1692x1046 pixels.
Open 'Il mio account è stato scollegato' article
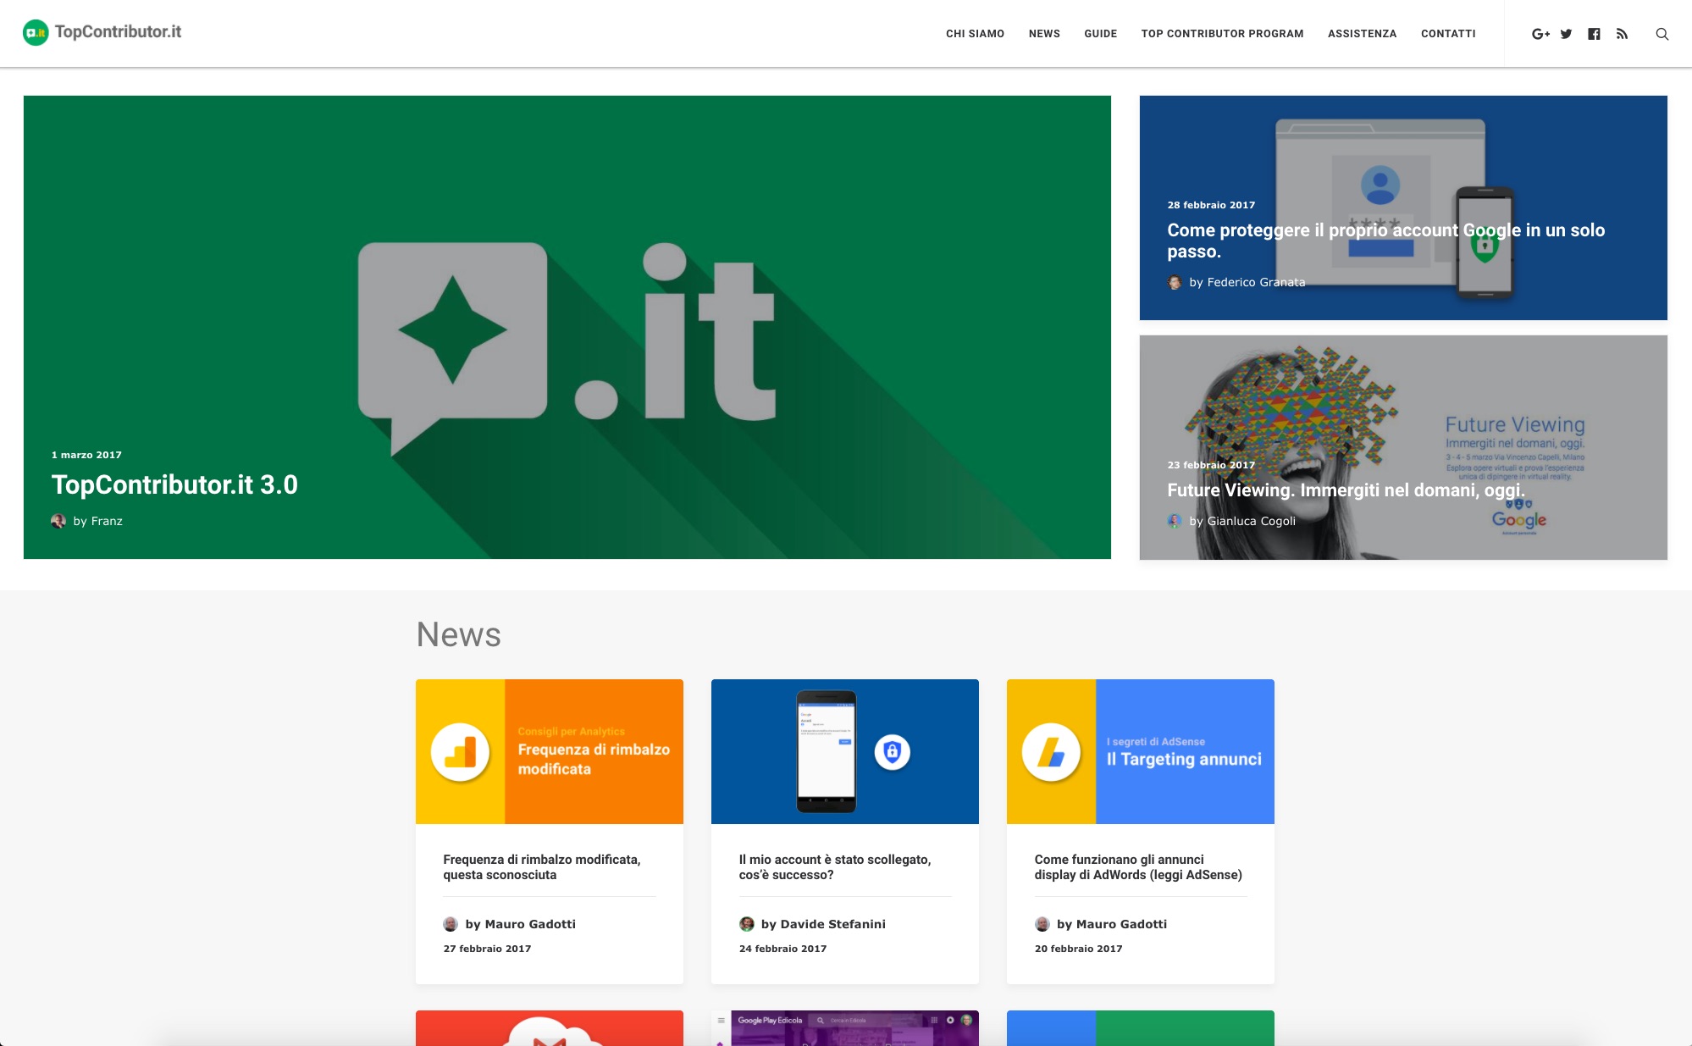tap(835, 867)
